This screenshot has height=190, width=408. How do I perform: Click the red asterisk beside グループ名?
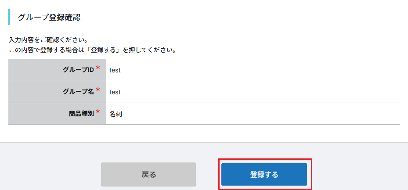click(98, 90)
